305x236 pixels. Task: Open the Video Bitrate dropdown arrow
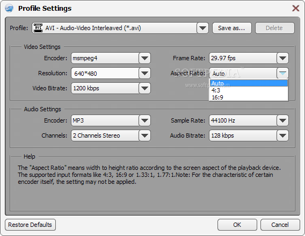click(145, 88)
